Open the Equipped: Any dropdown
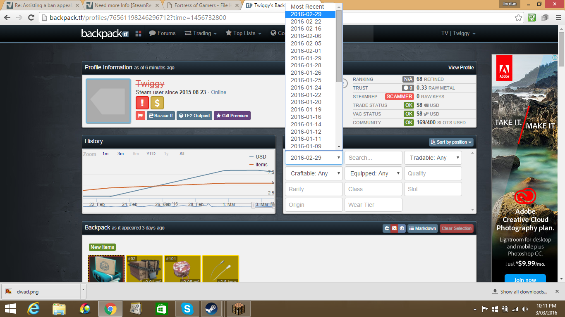The width and height of the screenshot is (565, 317). (x=373, y=173)
